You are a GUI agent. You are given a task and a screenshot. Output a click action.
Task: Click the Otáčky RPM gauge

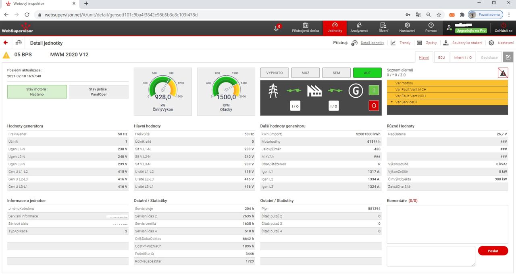(x=226, y=92)
